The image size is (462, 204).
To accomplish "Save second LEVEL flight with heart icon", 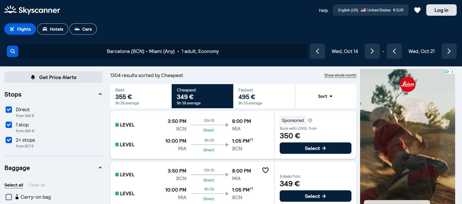I will coord(265,170).
